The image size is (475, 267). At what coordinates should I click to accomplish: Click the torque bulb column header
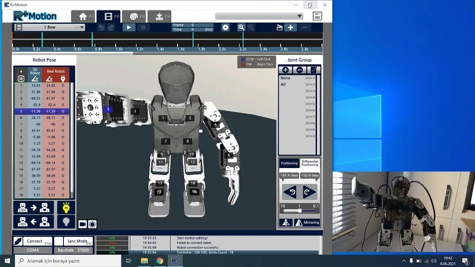tap(63, 79)
